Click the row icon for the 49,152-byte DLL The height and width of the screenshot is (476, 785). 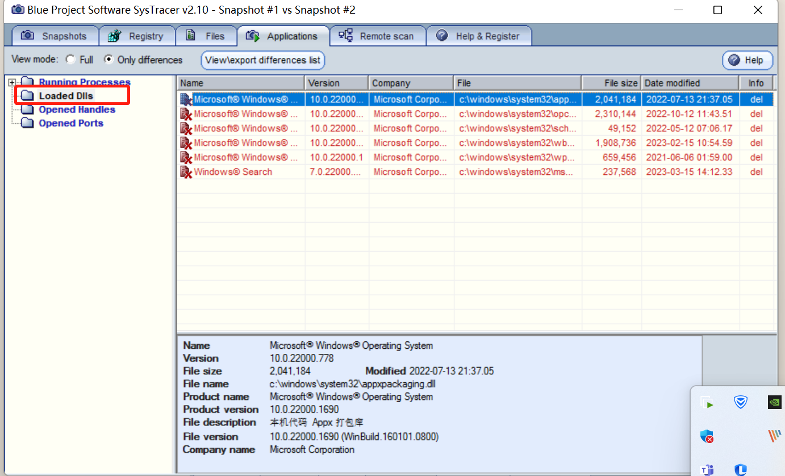[x=186, y=128]
